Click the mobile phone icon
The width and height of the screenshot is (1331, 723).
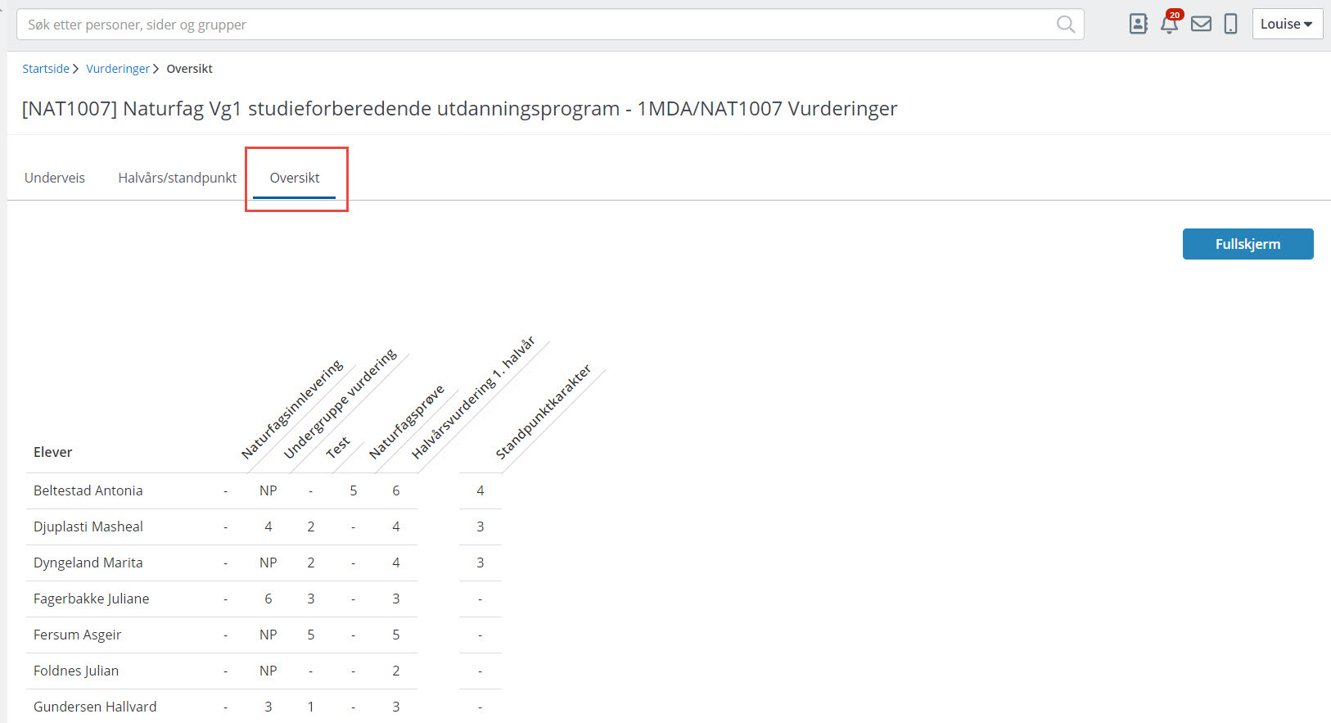[x=1230, y=24]
